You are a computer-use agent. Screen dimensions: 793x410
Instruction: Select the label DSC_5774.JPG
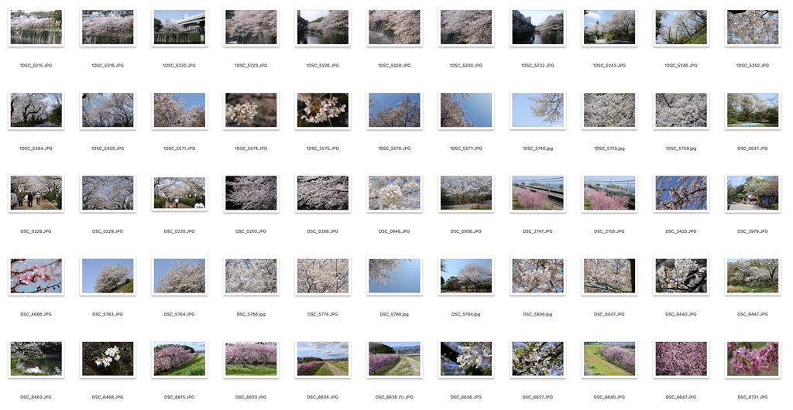(x=323, y=314)
